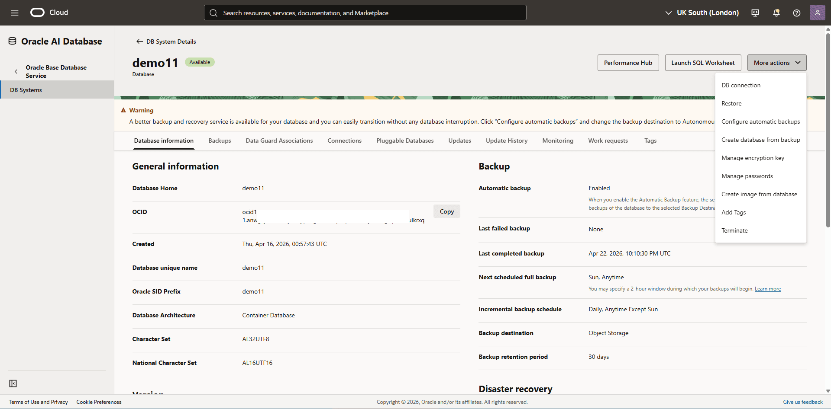
Task: Click the Performance Hub button
Action: click(628, 63)
